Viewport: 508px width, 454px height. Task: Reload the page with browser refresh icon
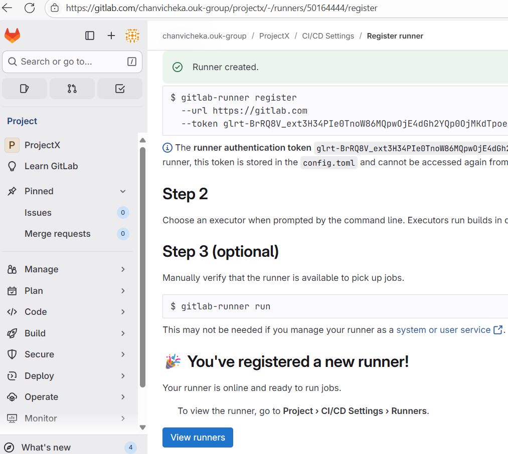coord(30,8)
